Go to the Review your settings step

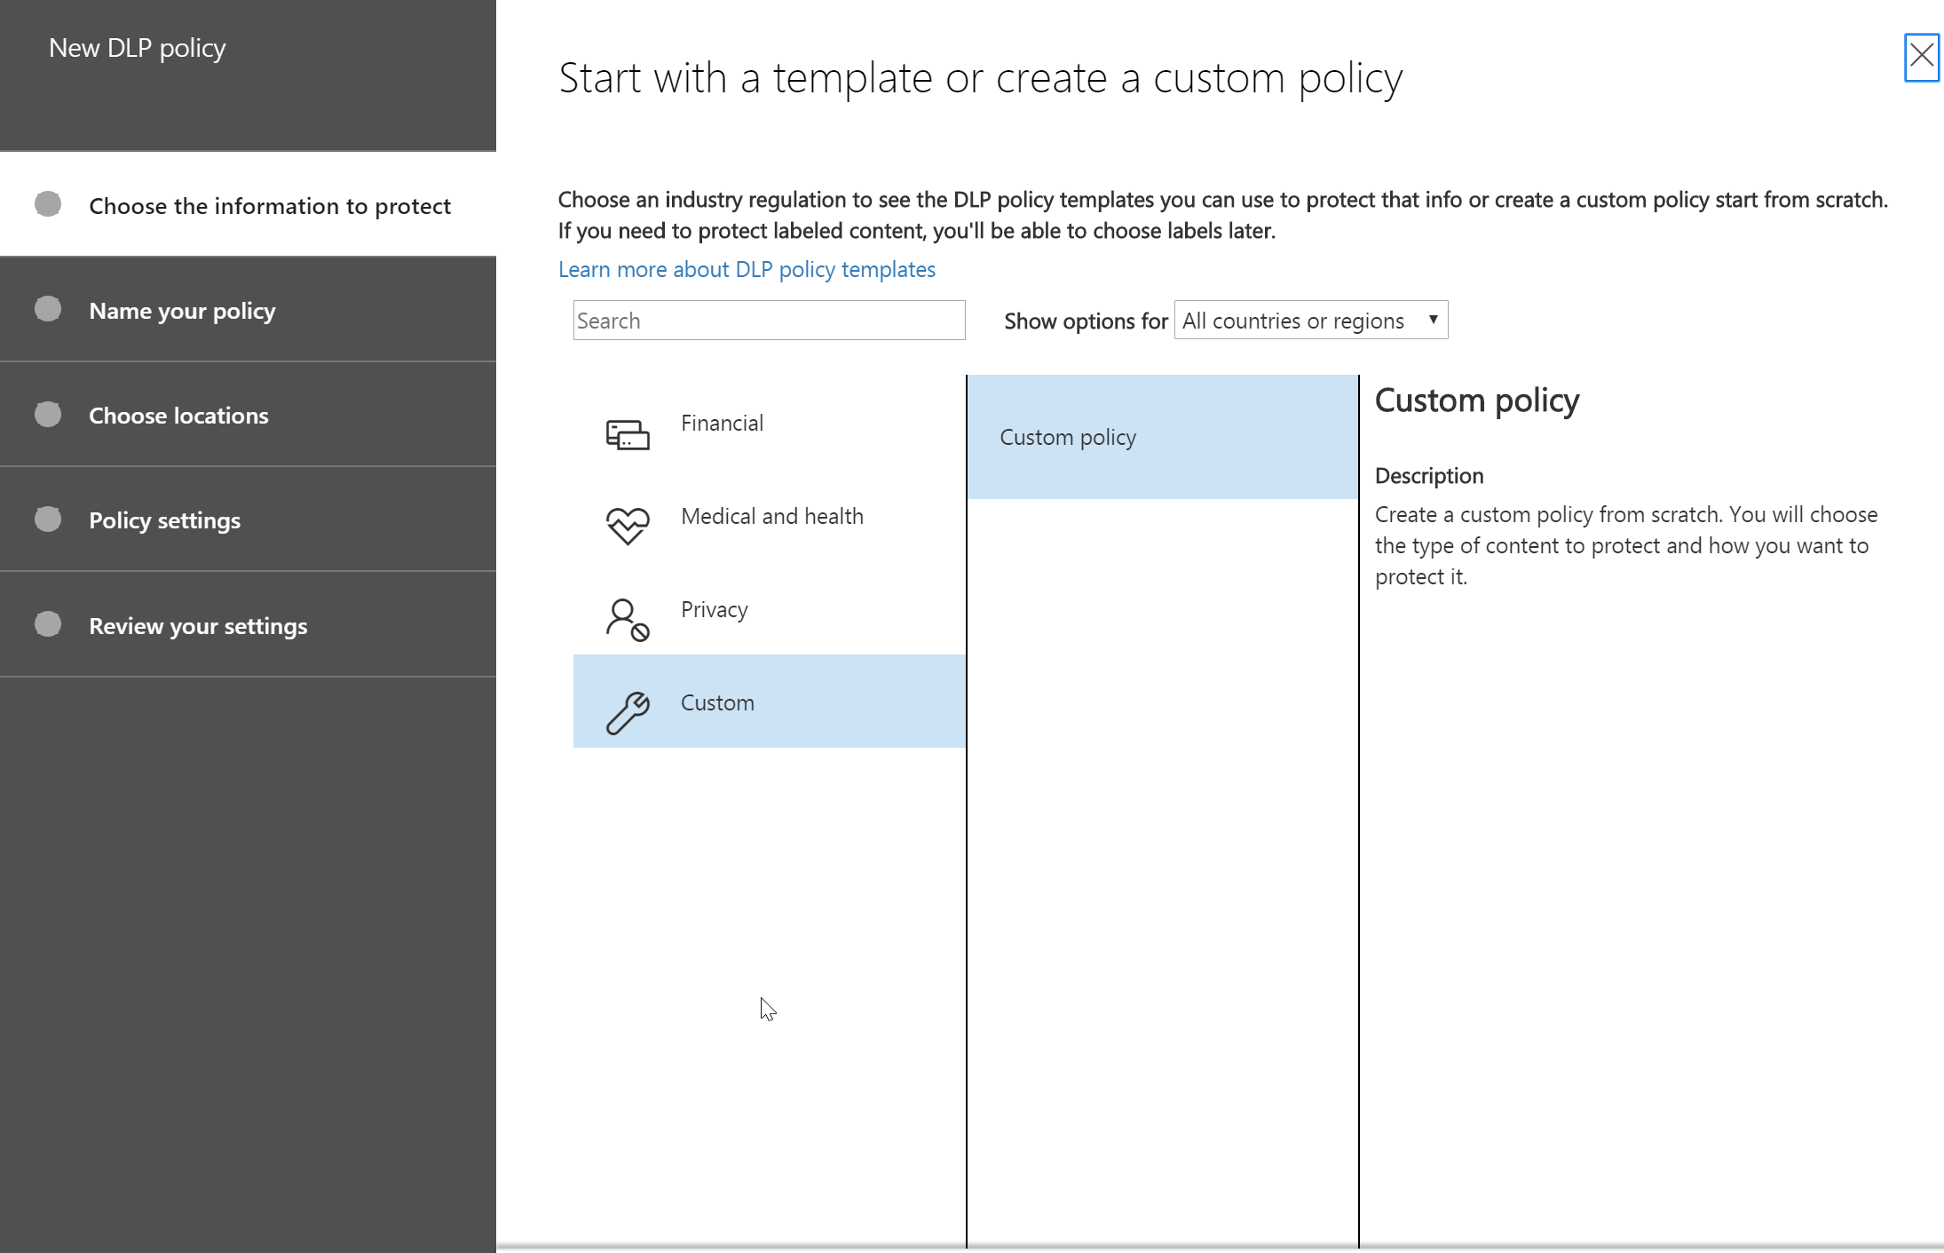197,626
